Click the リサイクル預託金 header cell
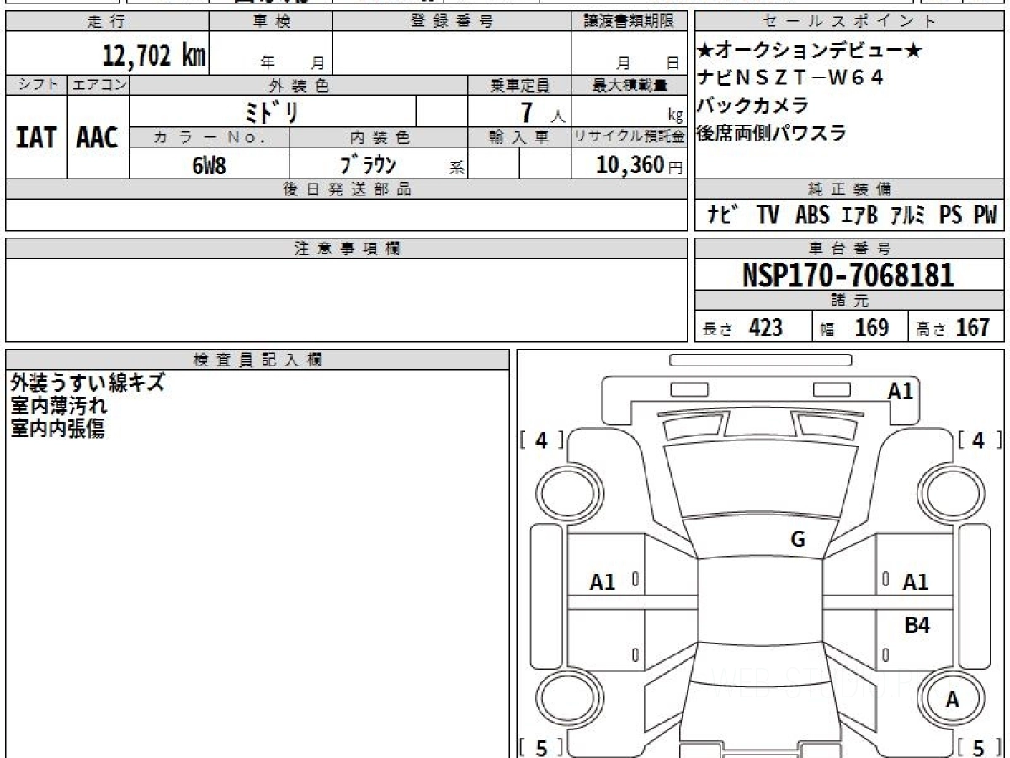1010x758 pixels. click(x=629, y=137)
